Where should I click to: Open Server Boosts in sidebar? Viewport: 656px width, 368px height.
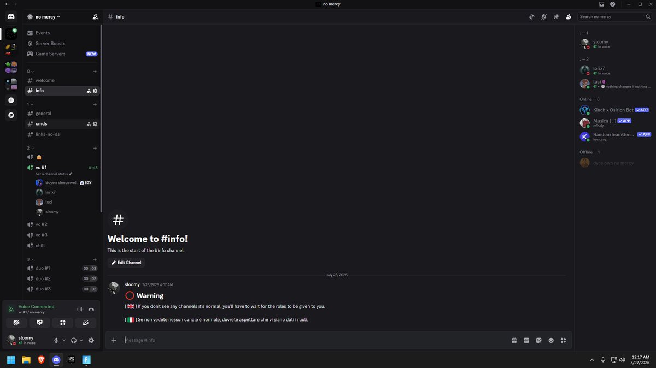tap(62, 43)
